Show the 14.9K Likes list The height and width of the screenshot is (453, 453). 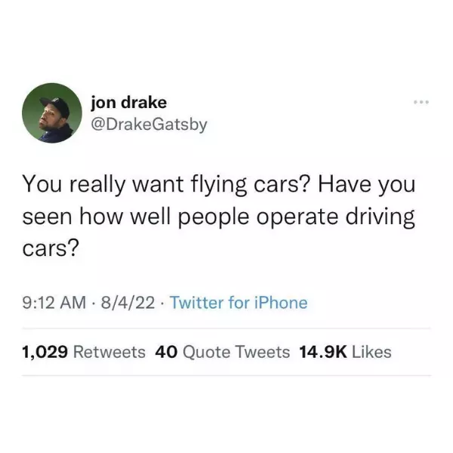[x=345, y=352]
